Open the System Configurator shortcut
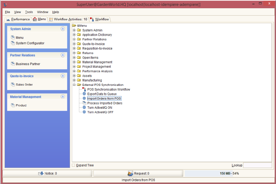The height and width of the screenshot is (184, 276). click(30, 43)
